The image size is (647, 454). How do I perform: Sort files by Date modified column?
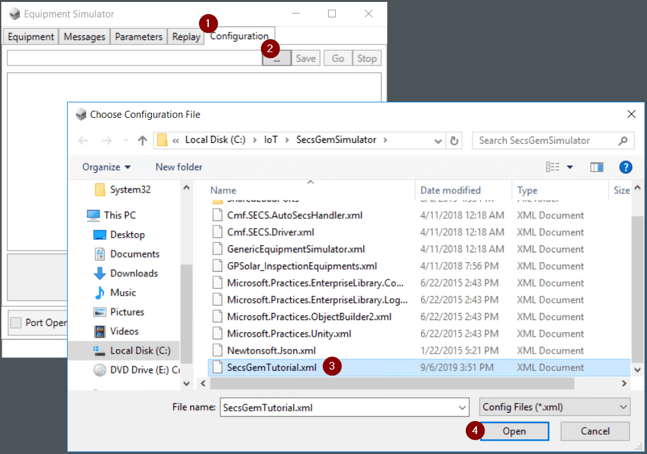pos(450,191)
